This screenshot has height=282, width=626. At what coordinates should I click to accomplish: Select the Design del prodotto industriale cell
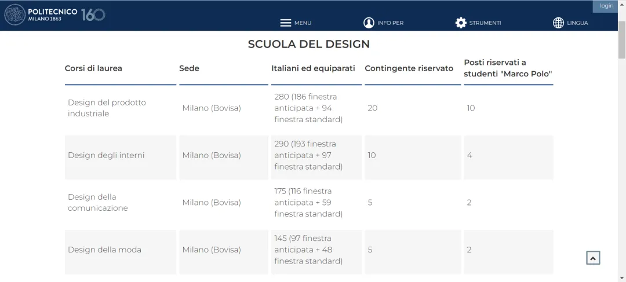[120, 108]
